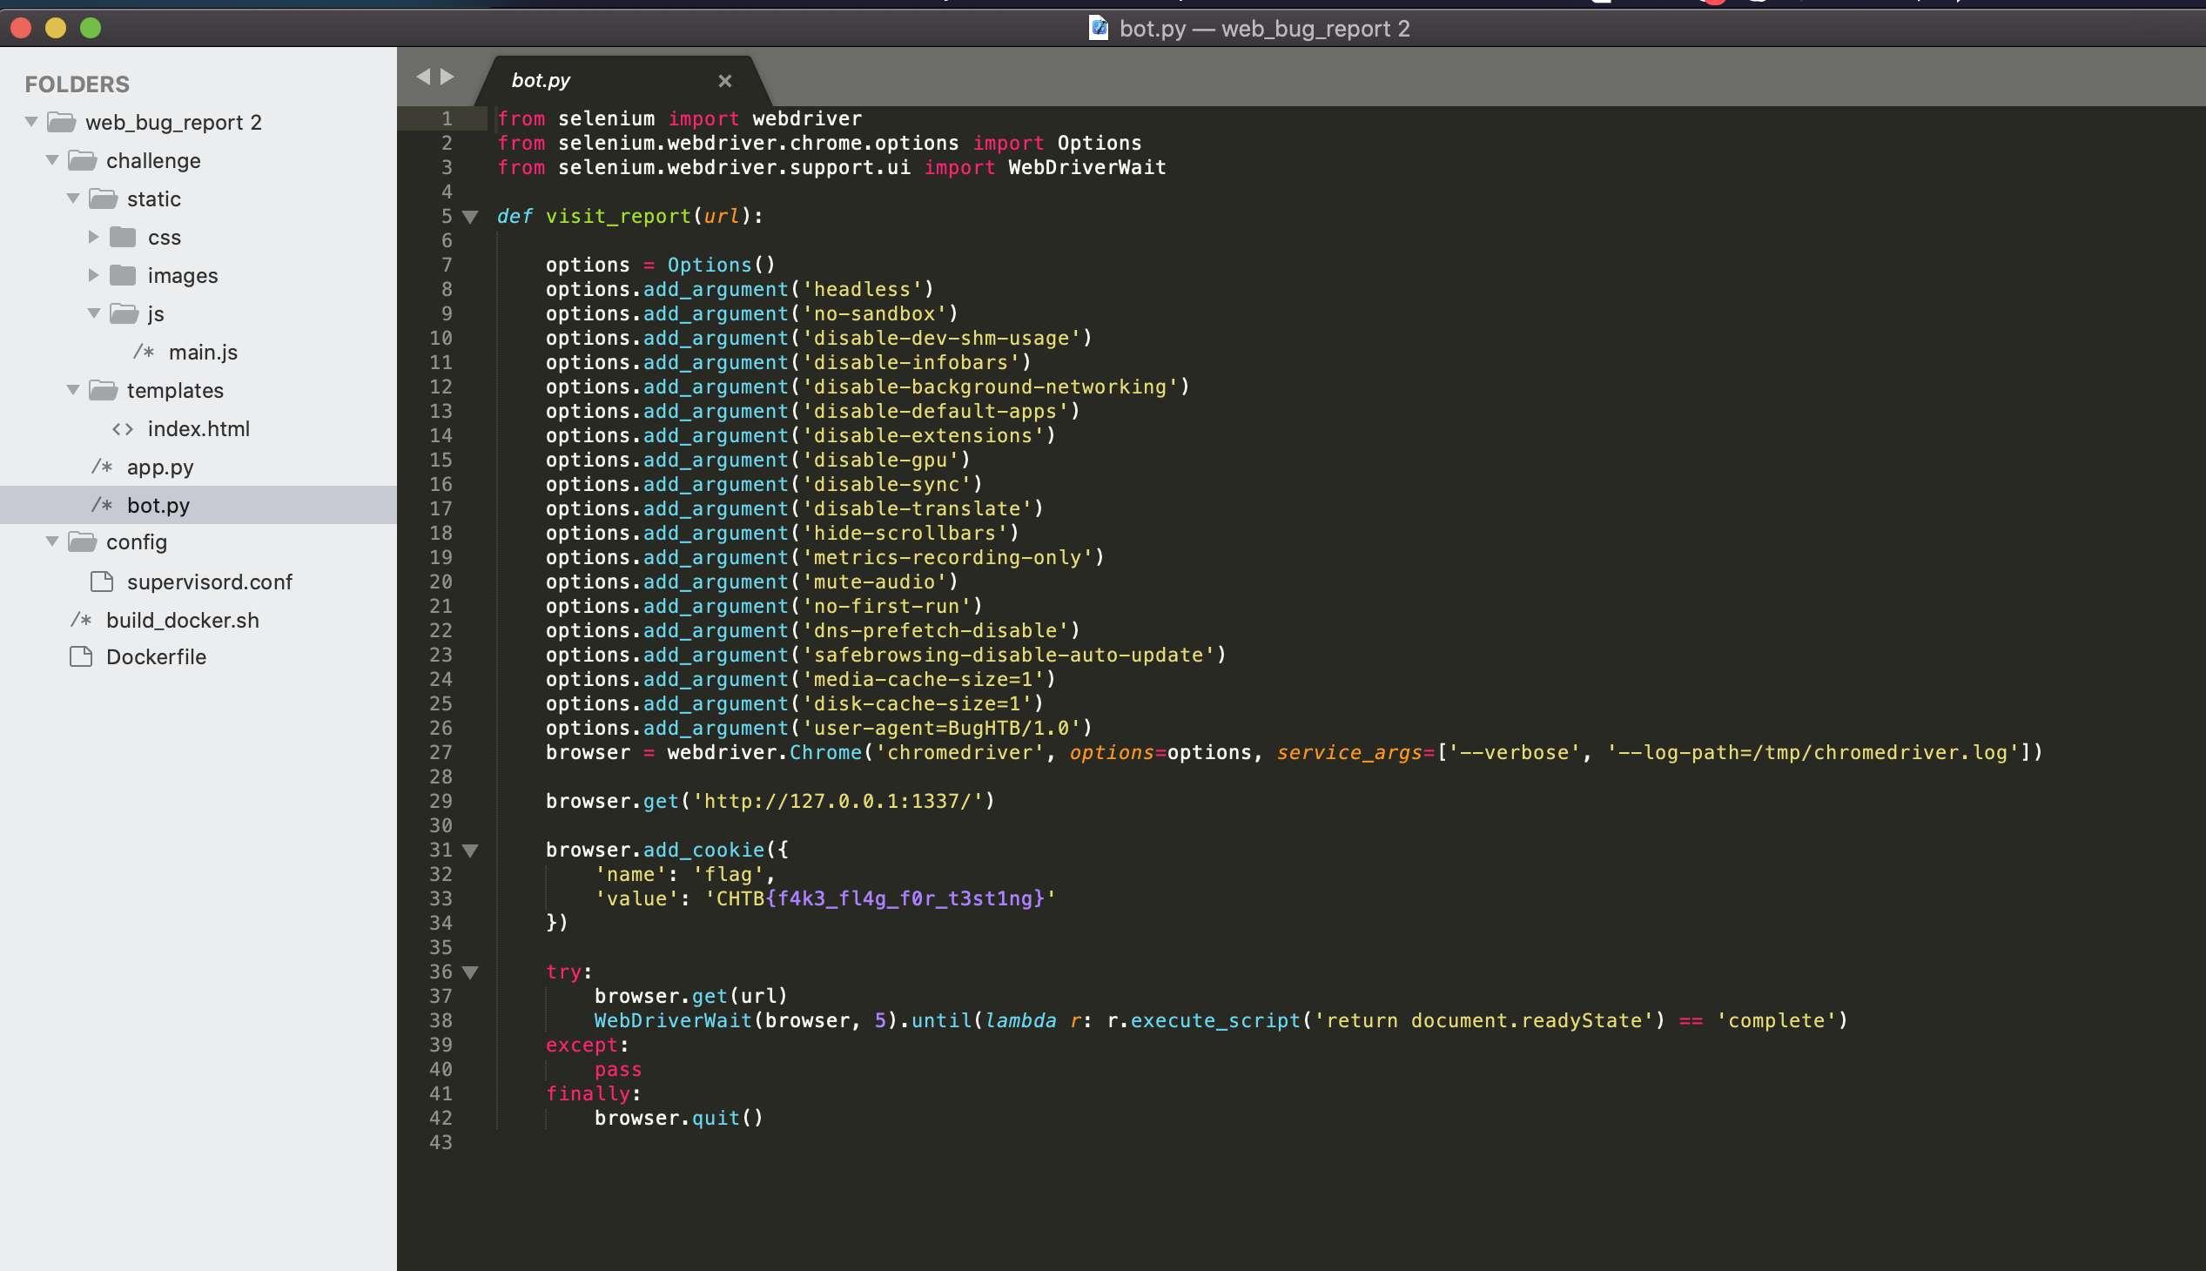Screen dimensions: 2206x1271
Task: Click FOLDERS label in sidebar
Action: pos(77,84)
